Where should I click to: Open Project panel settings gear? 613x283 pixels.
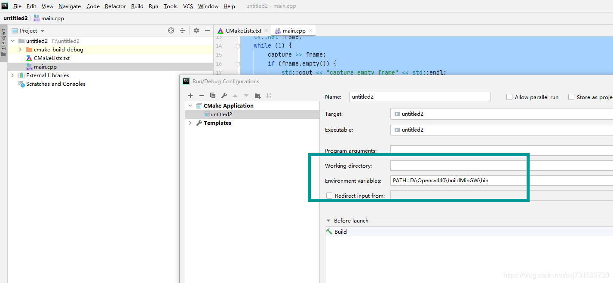(x=196, y=30)
